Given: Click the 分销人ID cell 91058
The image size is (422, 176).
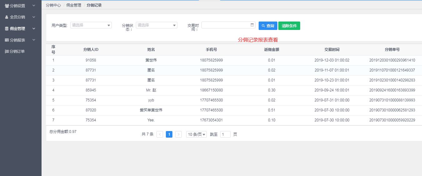Looking at the screenshot, I should click(91, 60).
